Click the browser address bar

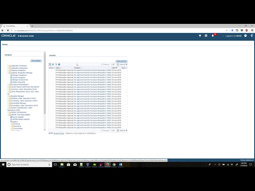tap(119, 30)
